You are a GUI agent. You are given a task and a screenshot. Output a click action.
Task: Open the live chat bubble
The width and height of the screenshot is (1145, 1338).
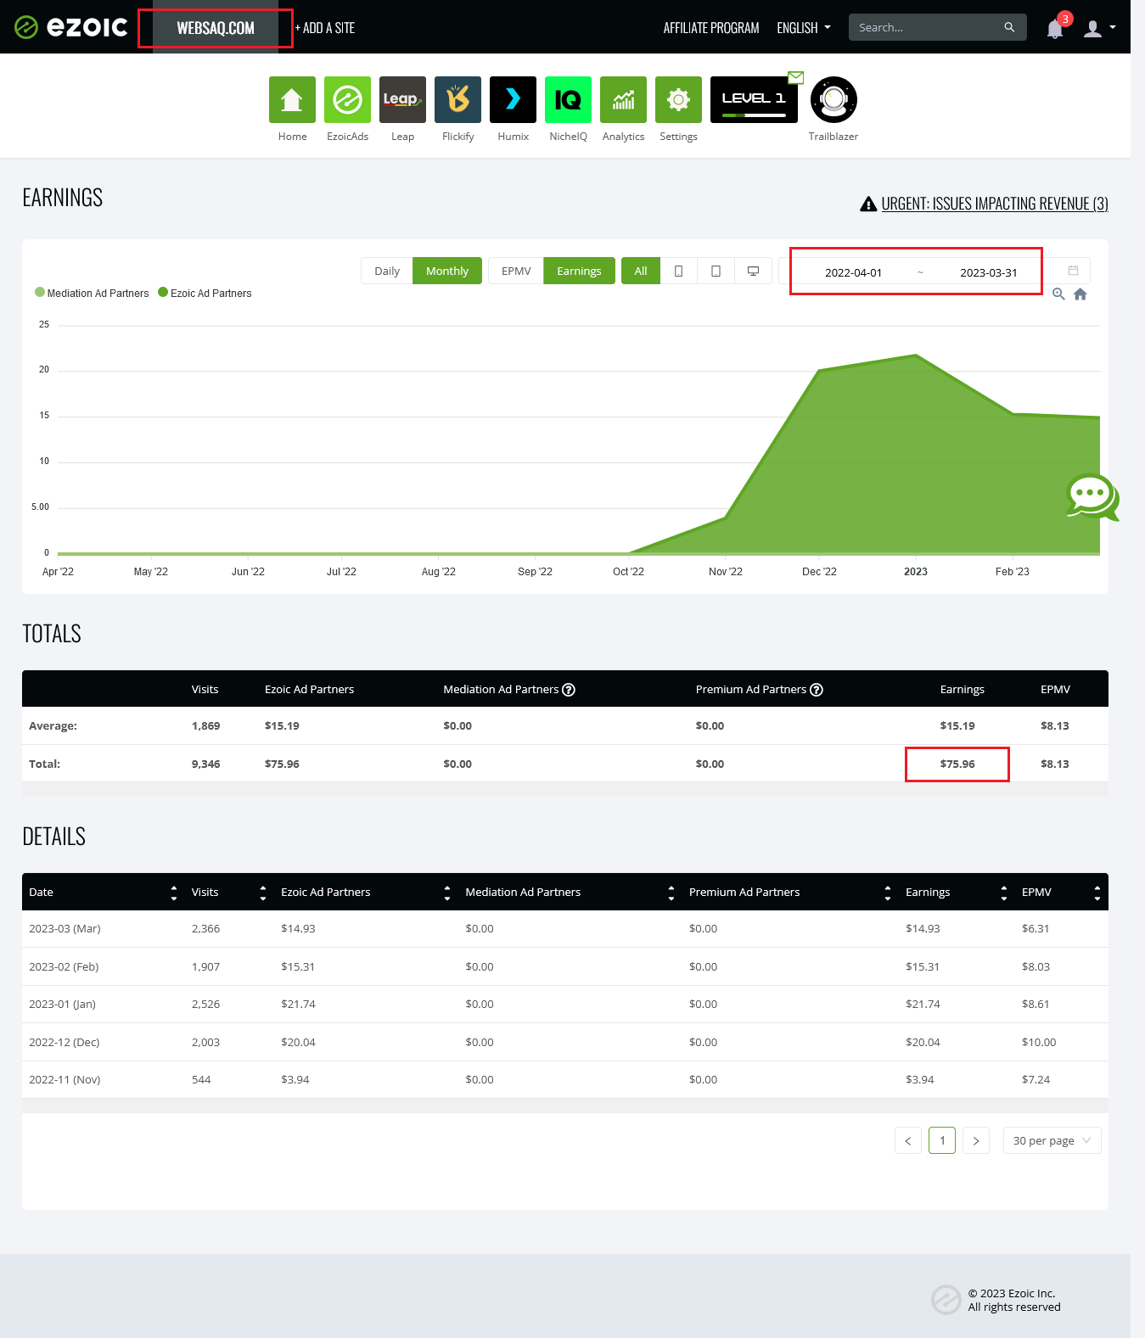point(1092,497)
